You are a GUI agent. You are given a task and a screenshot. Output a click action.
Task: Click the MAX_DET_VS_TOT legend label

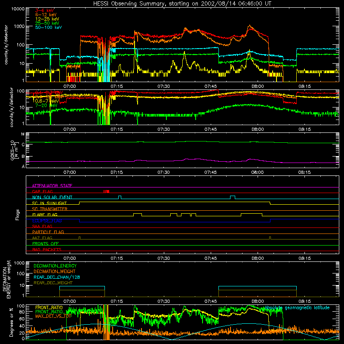pyautogui.click(x=53, y=316)
